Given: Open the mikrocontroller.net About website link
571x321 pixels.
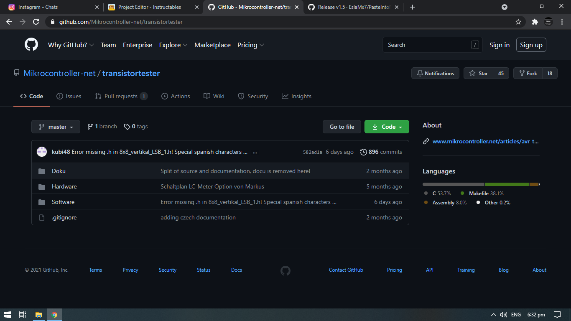Looking at the screenshot, I should [486, 141].
